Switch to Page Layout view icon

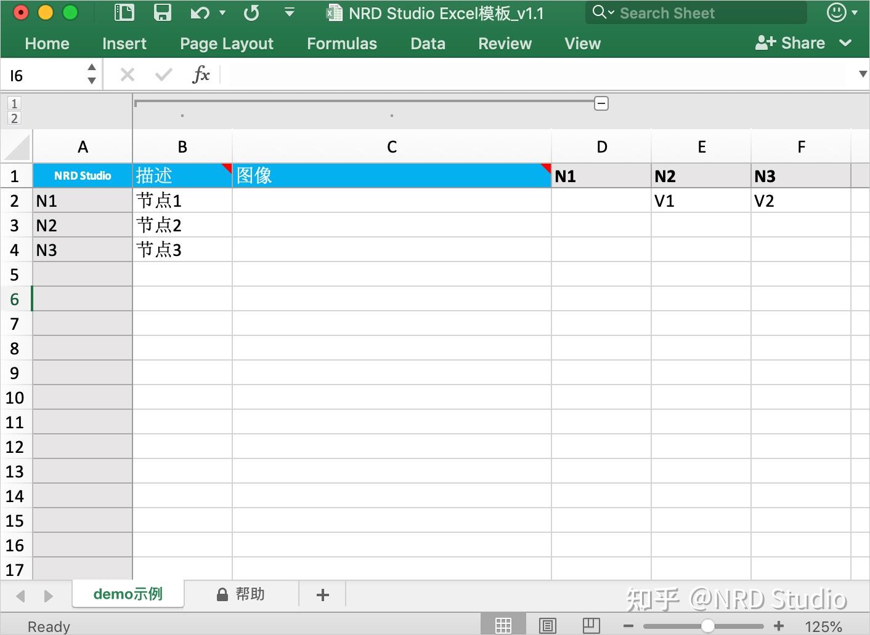point(547,625)
